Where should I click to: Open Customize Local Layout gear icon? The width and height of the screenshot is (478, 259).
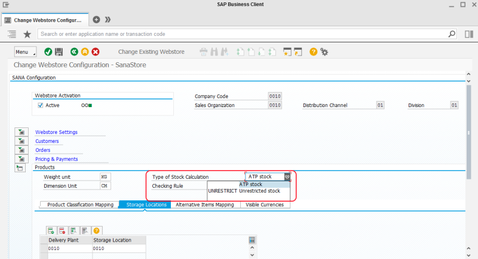(x=324, y=52)
